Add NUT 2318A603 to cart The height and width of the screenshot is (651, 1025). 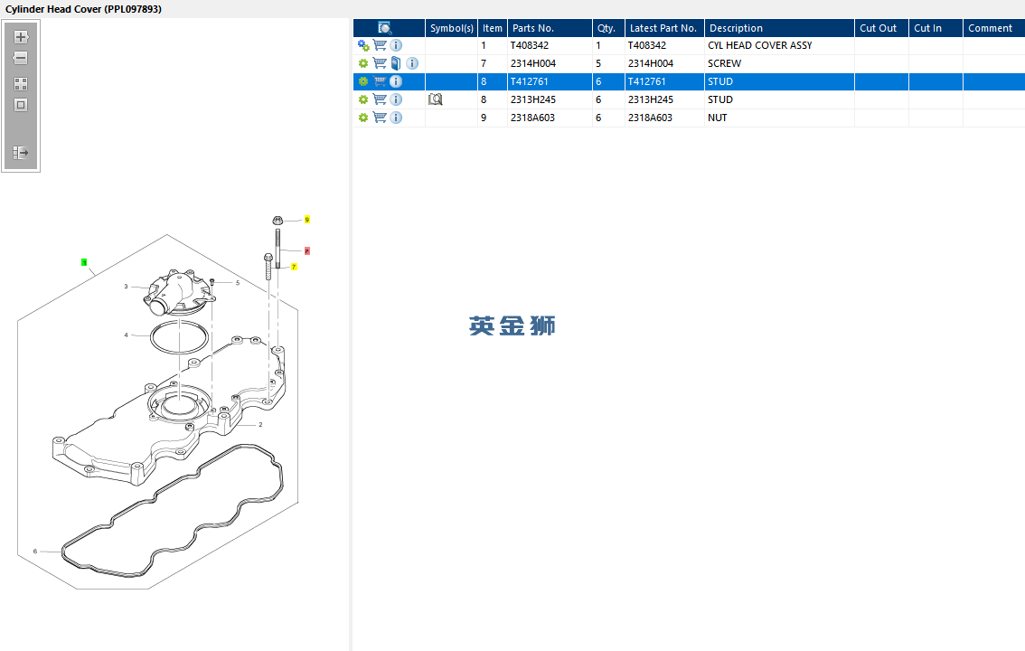pos(380,118)
